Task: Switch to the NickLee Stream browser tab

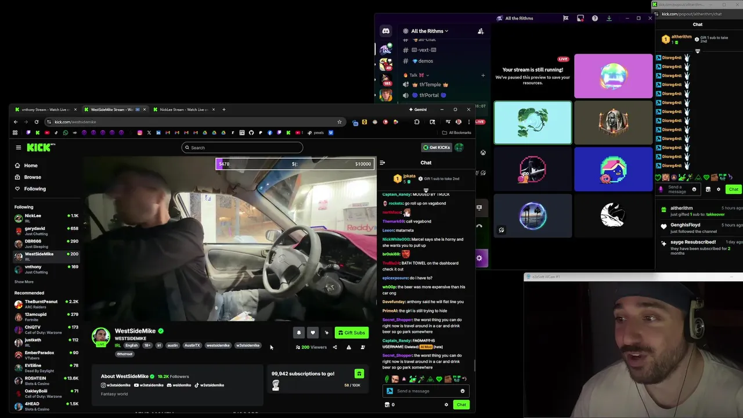Action: 183,110
